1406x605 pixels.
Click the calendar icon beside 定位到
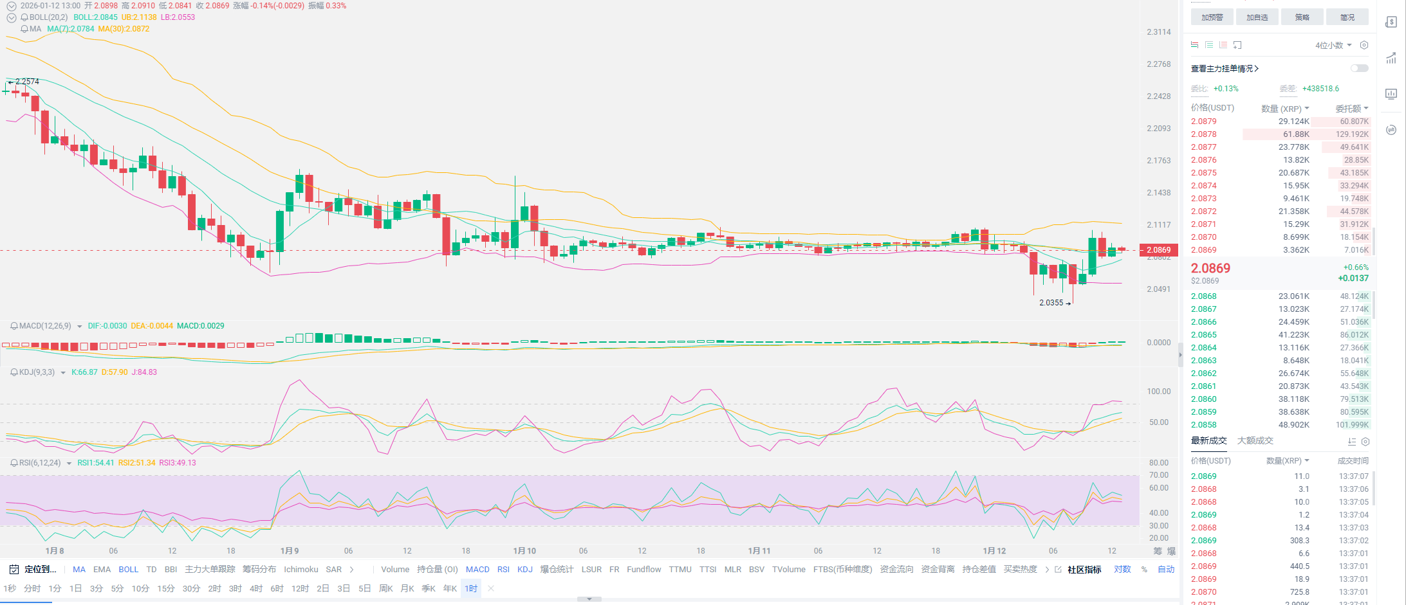pos(14,570)
